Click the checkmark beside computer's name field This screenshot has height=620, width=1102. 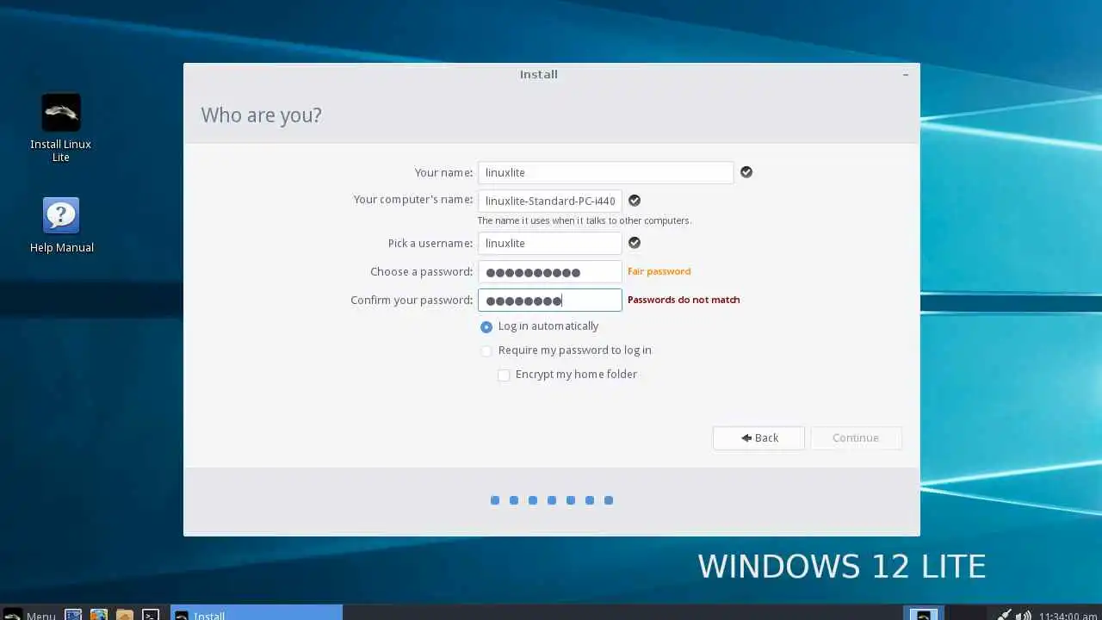pyautogui.click(x=635, y=200)
